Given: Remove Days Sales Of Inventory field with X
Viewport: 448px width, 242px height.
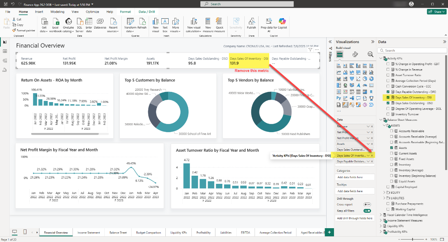Looking at the screenshot, I should [x=372, y=155].
